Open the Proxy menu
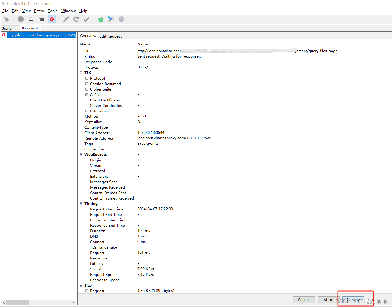392x307 pixels. point(39,11)
